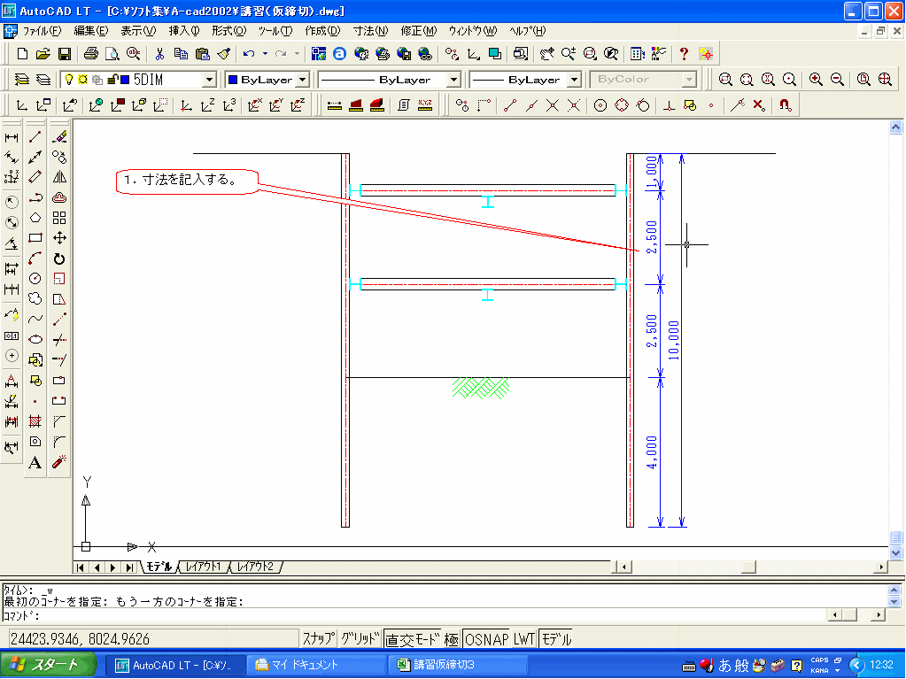The height and width of the screenshot is (679, 906).
Task: Click the Object Snap Settings magnet icon
Action: click(785, 105)
